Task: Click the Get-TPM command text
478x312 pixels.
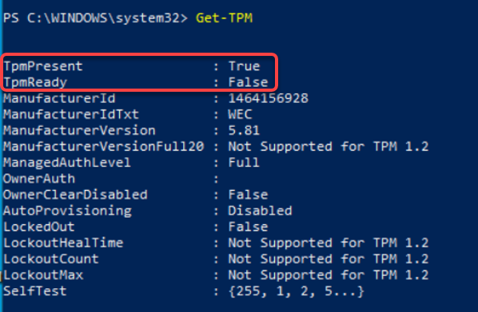Action: tap(224, 18)
